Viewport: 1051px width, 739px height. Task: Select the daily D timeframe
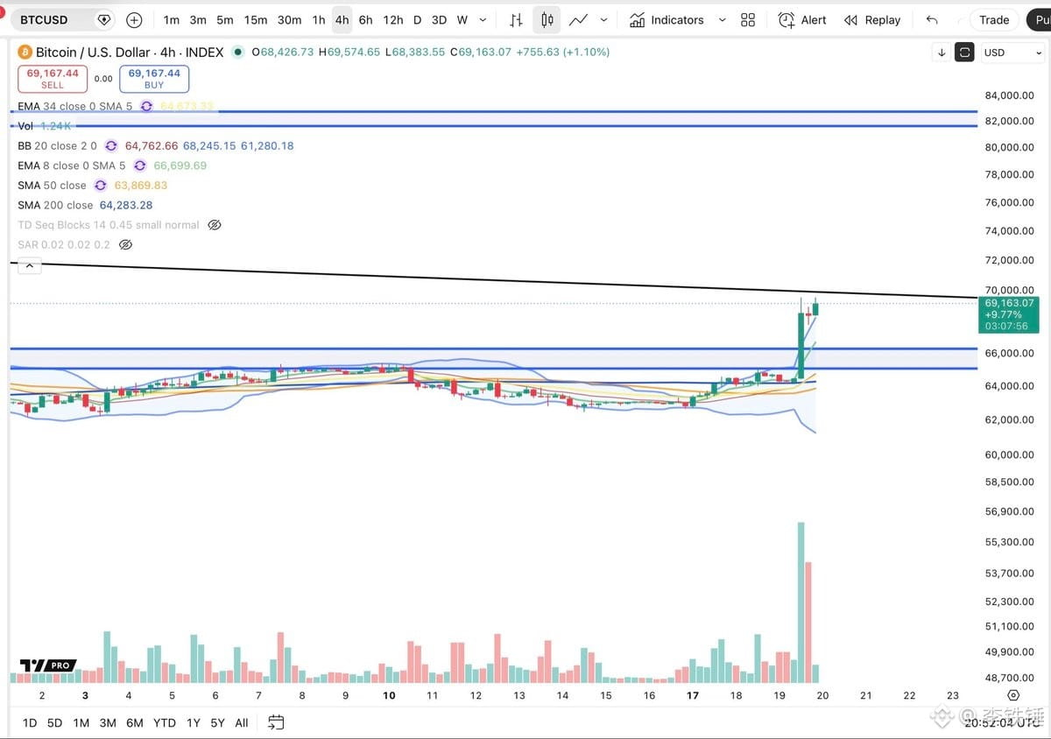point(417,19)
